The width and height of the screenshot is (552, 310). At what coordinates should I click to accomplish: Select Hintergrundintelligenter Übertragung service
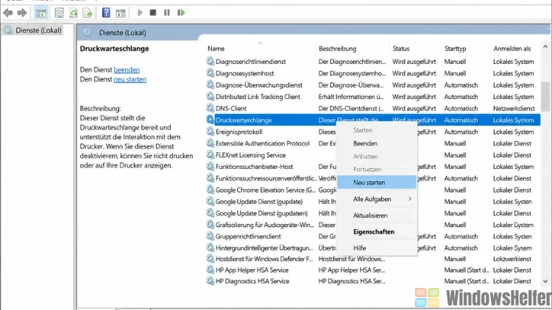coord(373,248)
